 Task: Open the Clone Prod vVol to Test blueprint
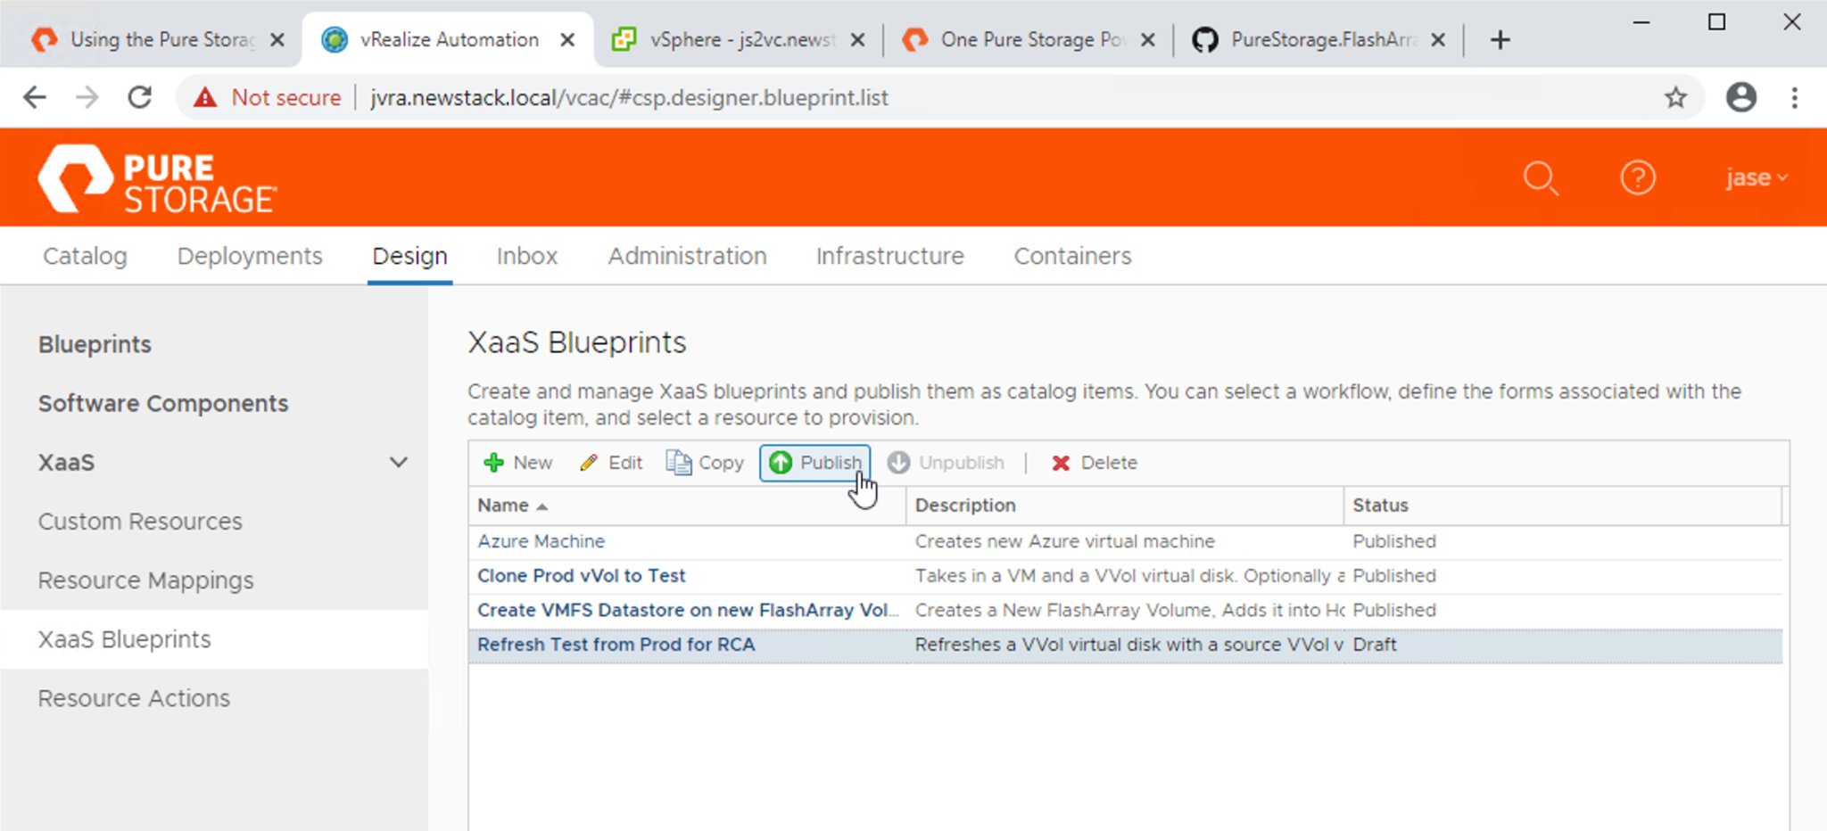[581, 576]
